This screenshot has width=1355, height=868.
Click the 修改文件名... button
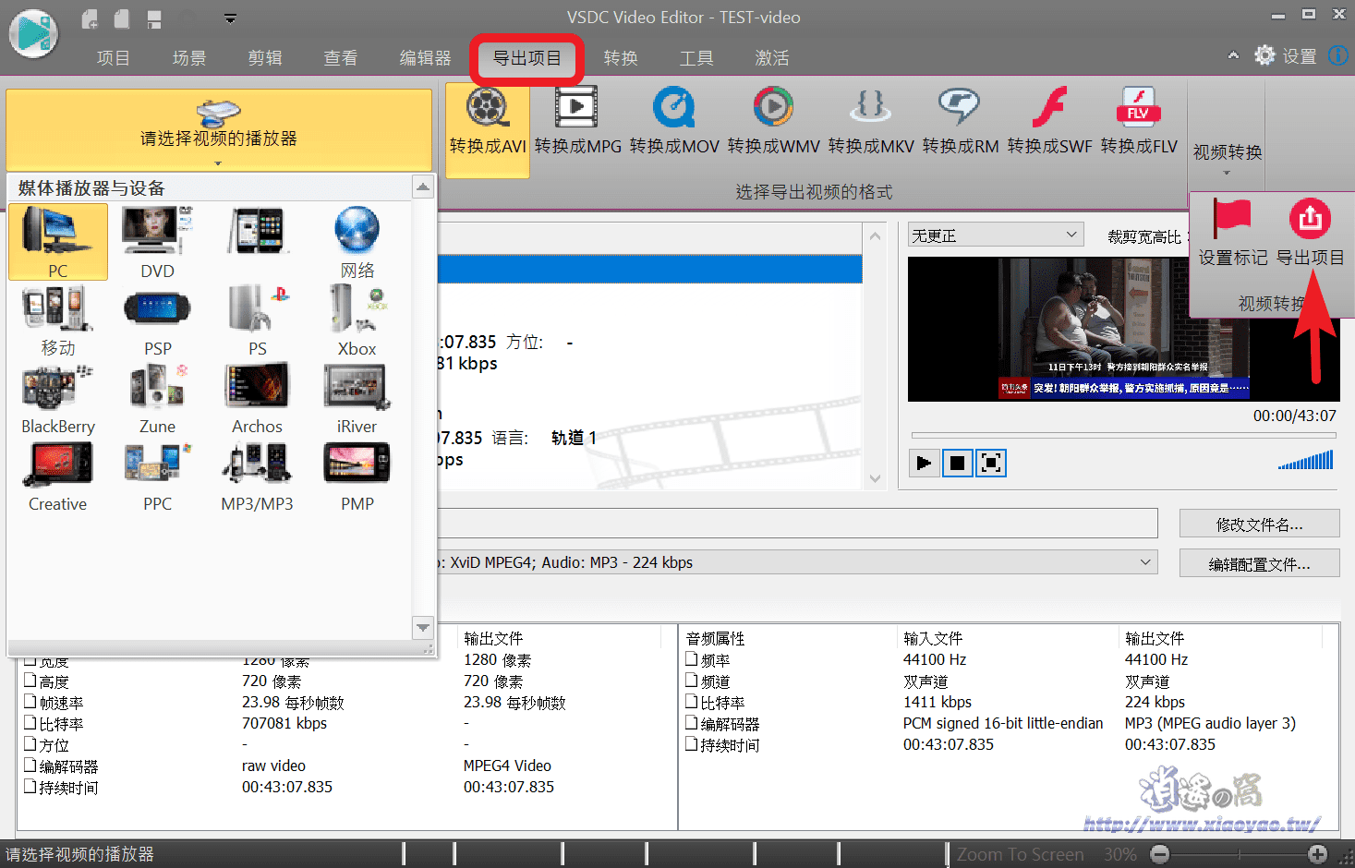point(1259,524)
